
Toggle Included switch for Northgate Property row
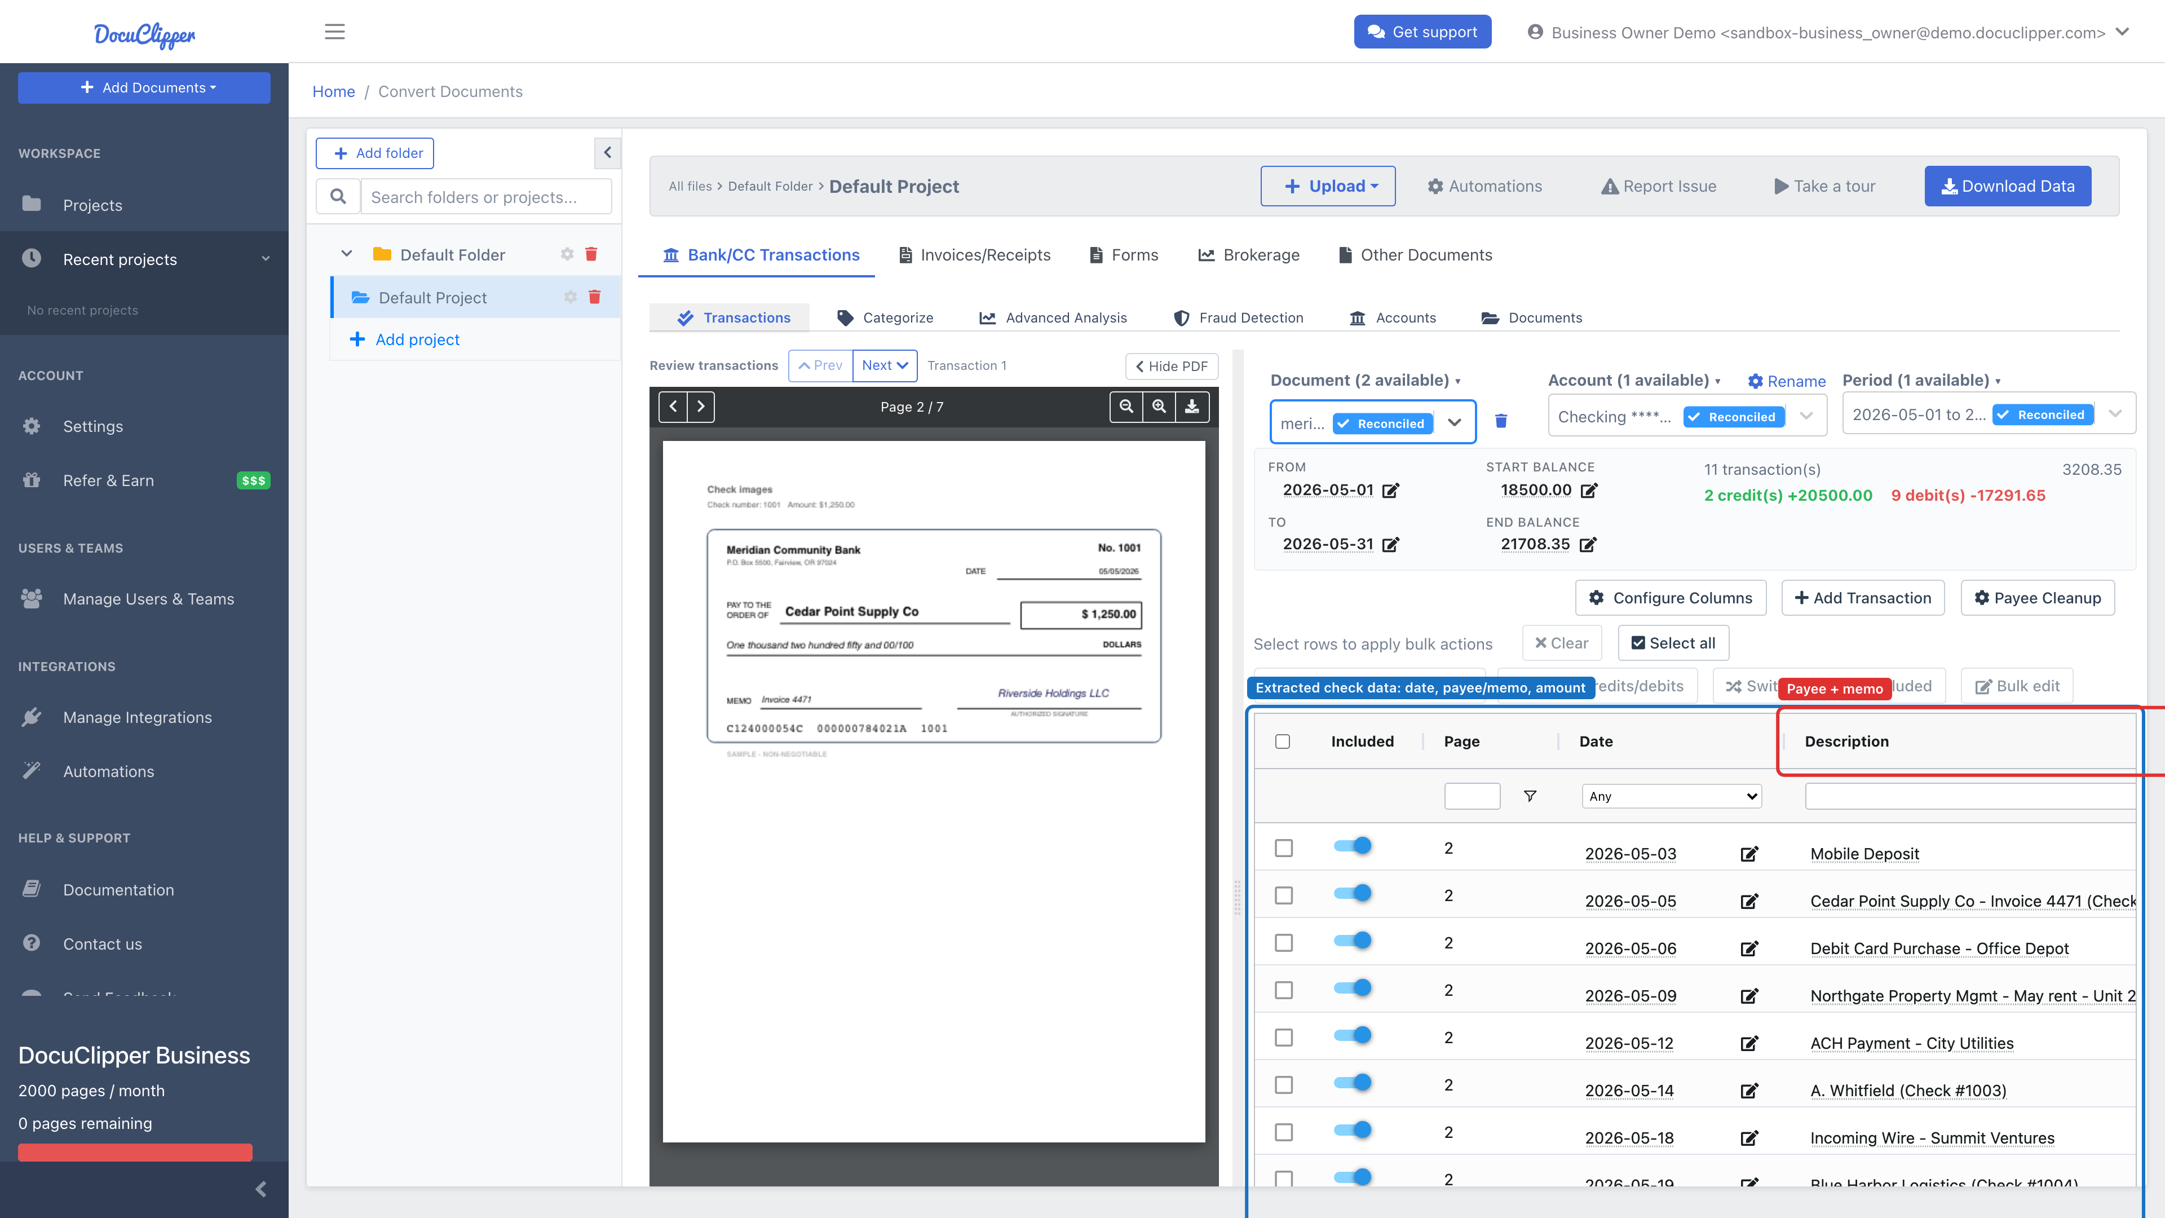(x=1353, y=988)
